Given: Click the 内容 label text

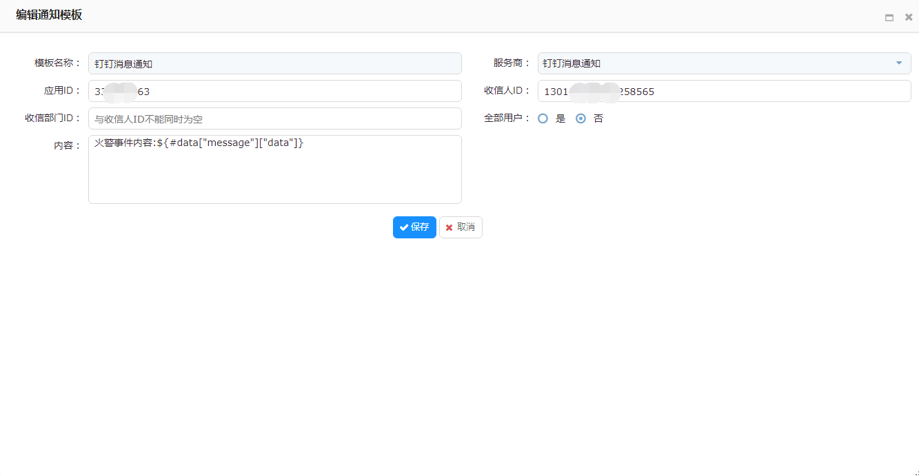Looking at the screenshot, I should 67,146.
